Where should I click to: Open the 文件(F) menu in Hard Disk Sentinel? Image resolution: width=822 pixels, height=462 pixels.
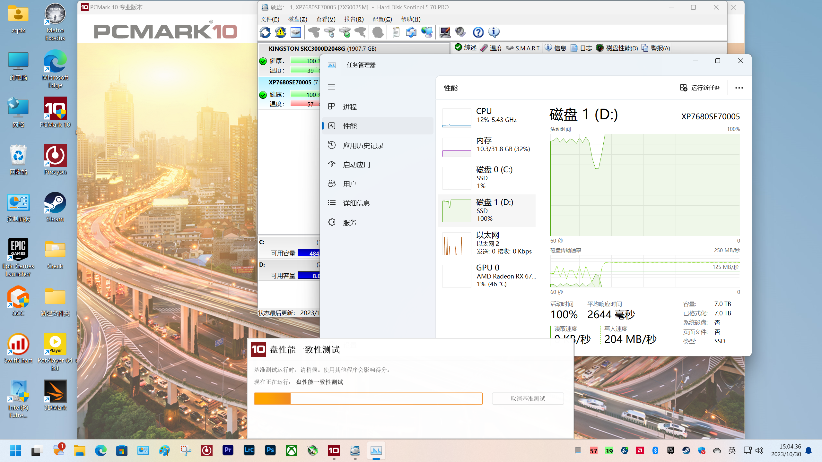[x=270, y=19]
